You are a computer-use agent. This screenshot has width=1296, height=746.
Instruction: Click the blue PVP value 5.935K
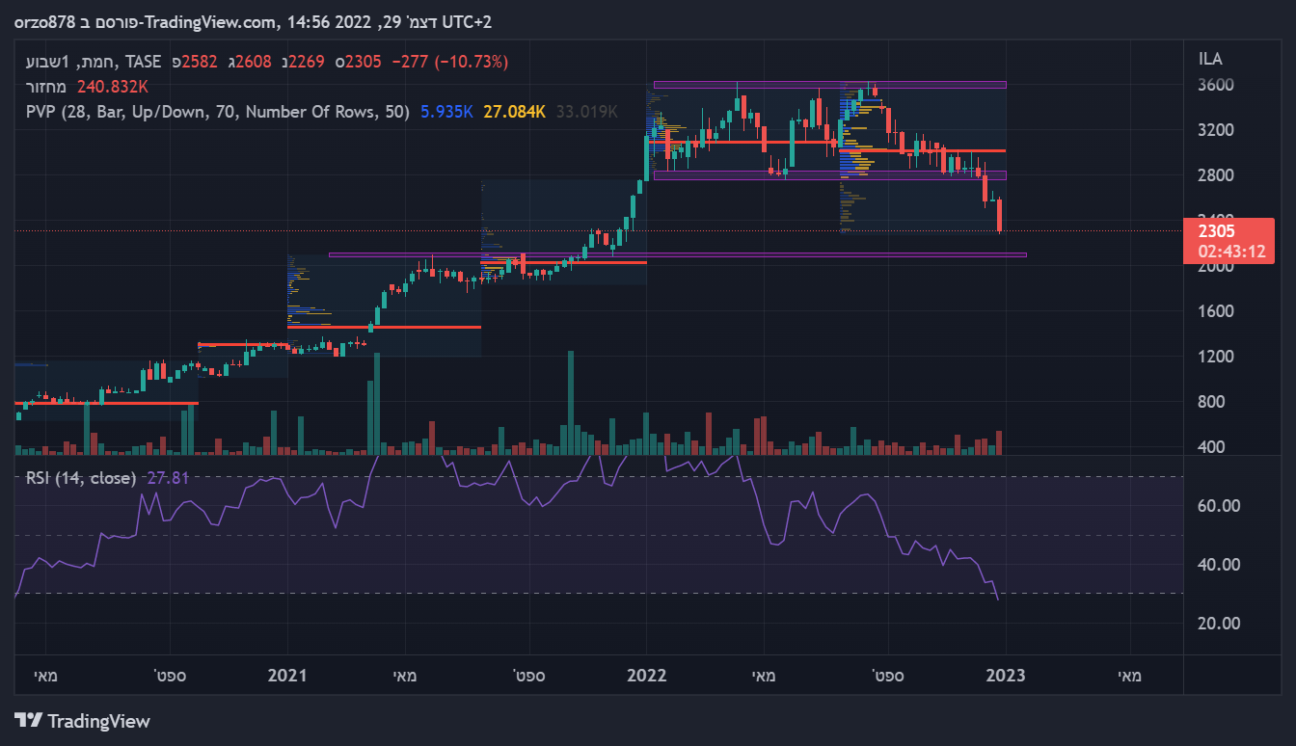point(446,112)
